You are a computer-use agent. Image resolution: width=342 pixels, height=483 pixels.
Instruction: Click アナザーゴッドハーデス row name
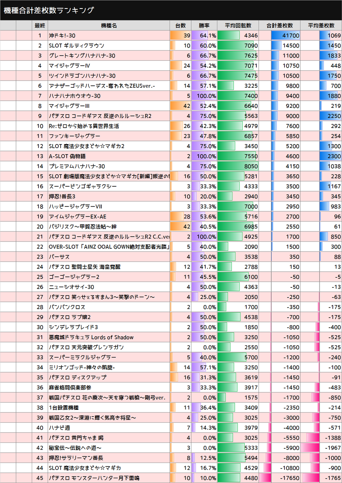(x=102, y=86)
